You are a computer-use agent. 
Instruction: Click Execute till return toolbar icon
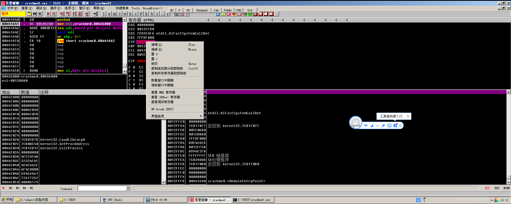(x=87, y=14)
